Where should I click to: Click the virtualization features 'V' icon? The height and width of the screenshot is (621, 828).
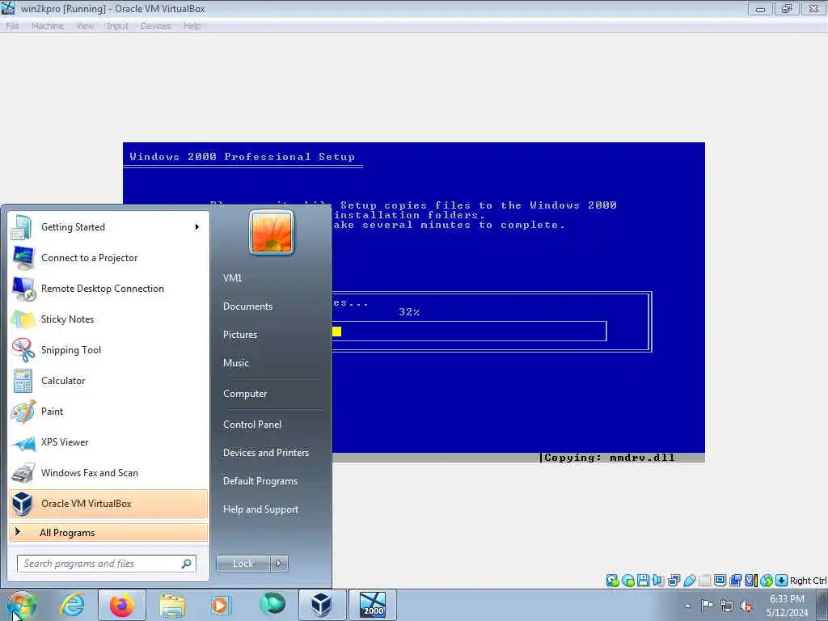[750, 581]
